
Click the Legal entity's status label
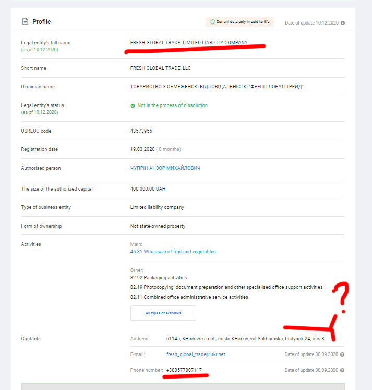pos(42,105)
